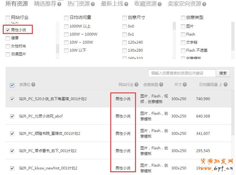Viewport: 236px width, 175px height.
Task: Click help icon beside 最新上线 tab
Action: 126,4
